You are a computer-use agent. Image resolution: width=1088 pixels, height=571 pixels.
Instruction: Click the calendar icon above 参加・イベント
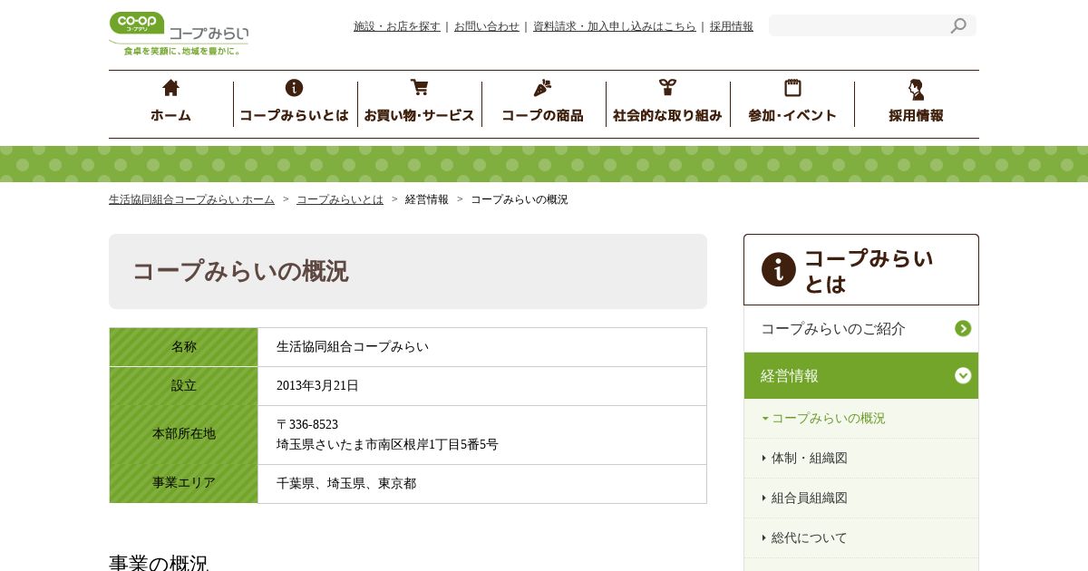tap(792, 88)
